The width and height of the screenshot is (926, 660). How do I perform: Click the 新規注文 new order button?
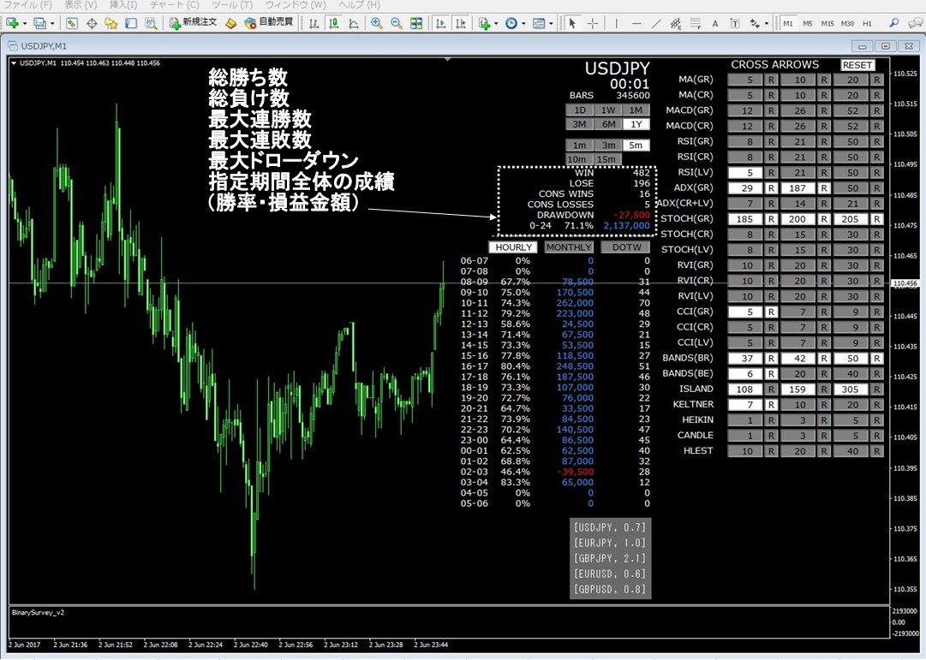(x=194, y=23)
